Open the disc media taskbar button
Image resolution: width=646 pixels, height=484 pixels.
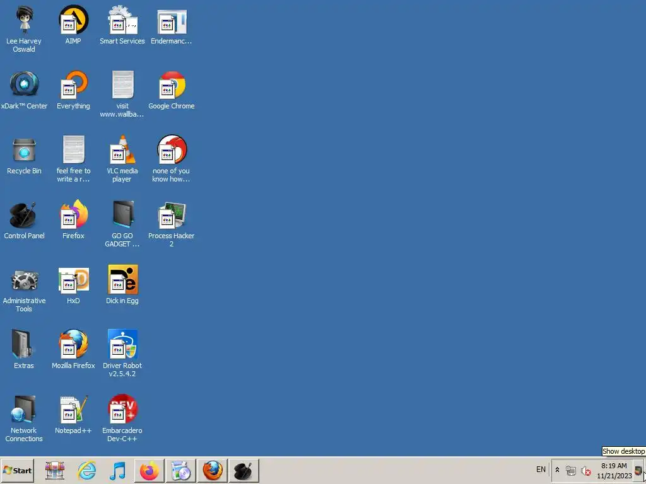(x=180, y=470)
